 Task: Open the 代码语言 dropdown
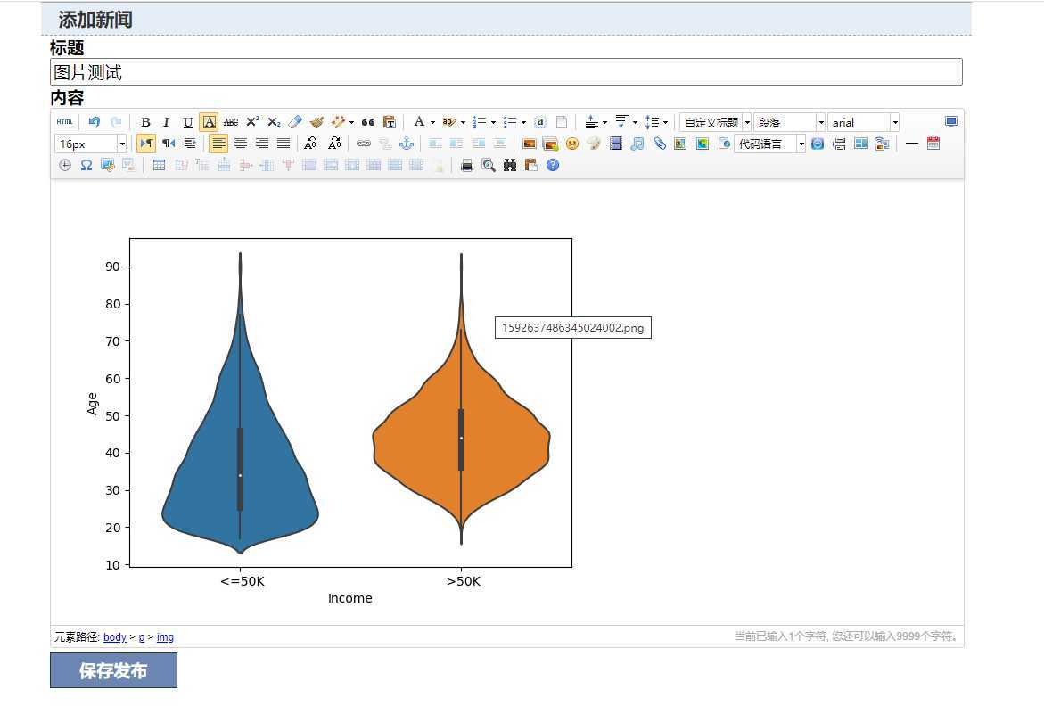pos(769,144)
